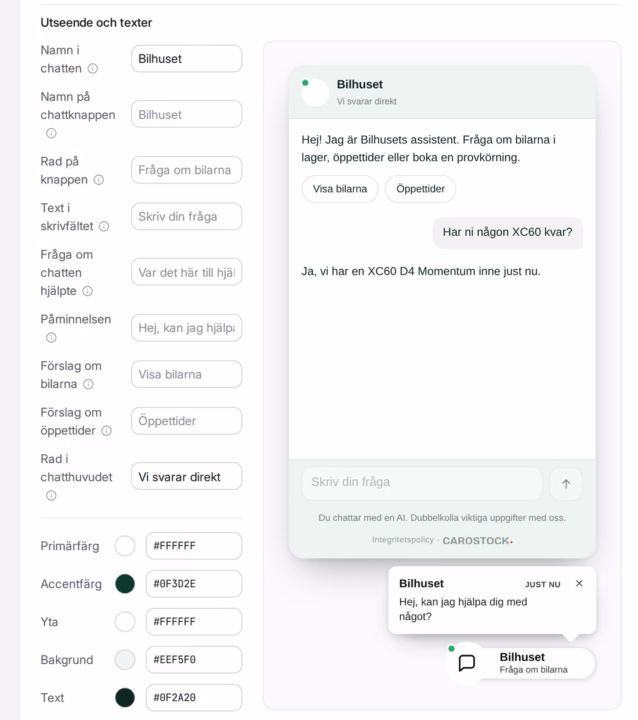Image resolution: width=638 pixels, height=720 pixels.
Task: Open the Integritetspolicy link
Action: 403,540
